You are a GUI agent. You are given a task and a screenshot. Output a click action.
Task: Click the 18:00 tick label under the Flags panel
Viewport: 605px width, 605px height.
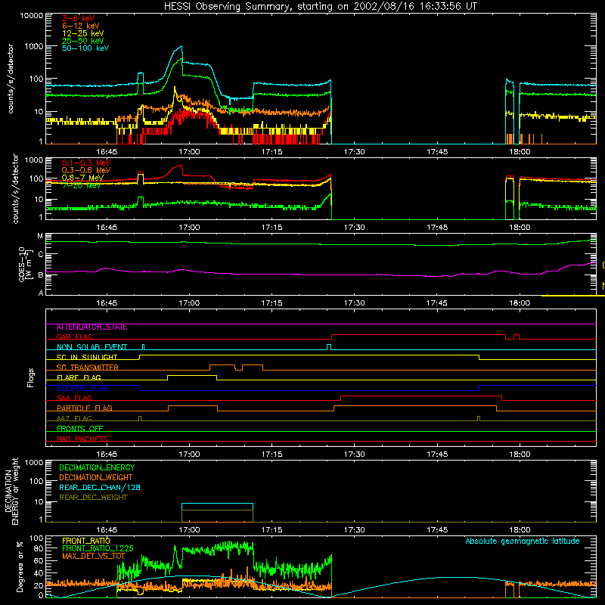coord(520,455)
